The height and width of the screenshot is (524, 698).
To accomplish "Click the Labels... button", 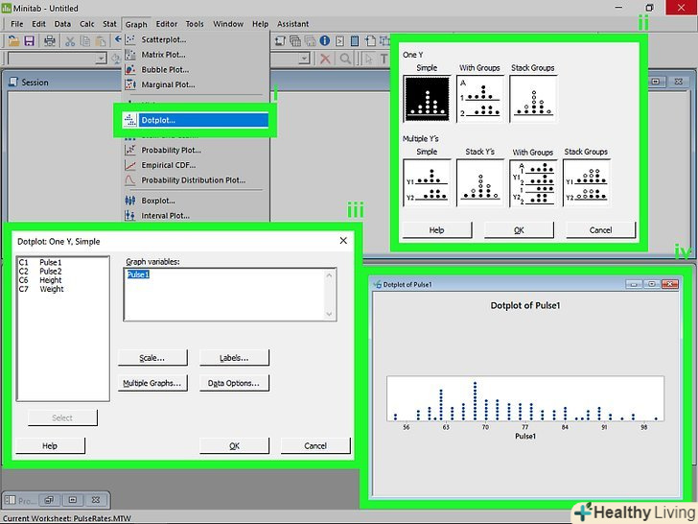I will point(234,358).
